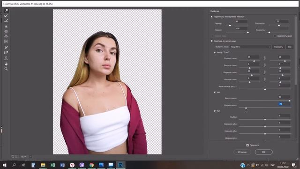Open the Windows notification center
Screen dimensions: 300x169
294,165
